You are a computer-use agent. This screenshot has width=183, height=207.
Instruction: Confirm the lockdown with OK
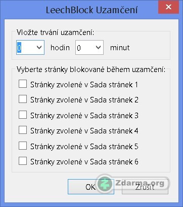click(x=91, y=187)
